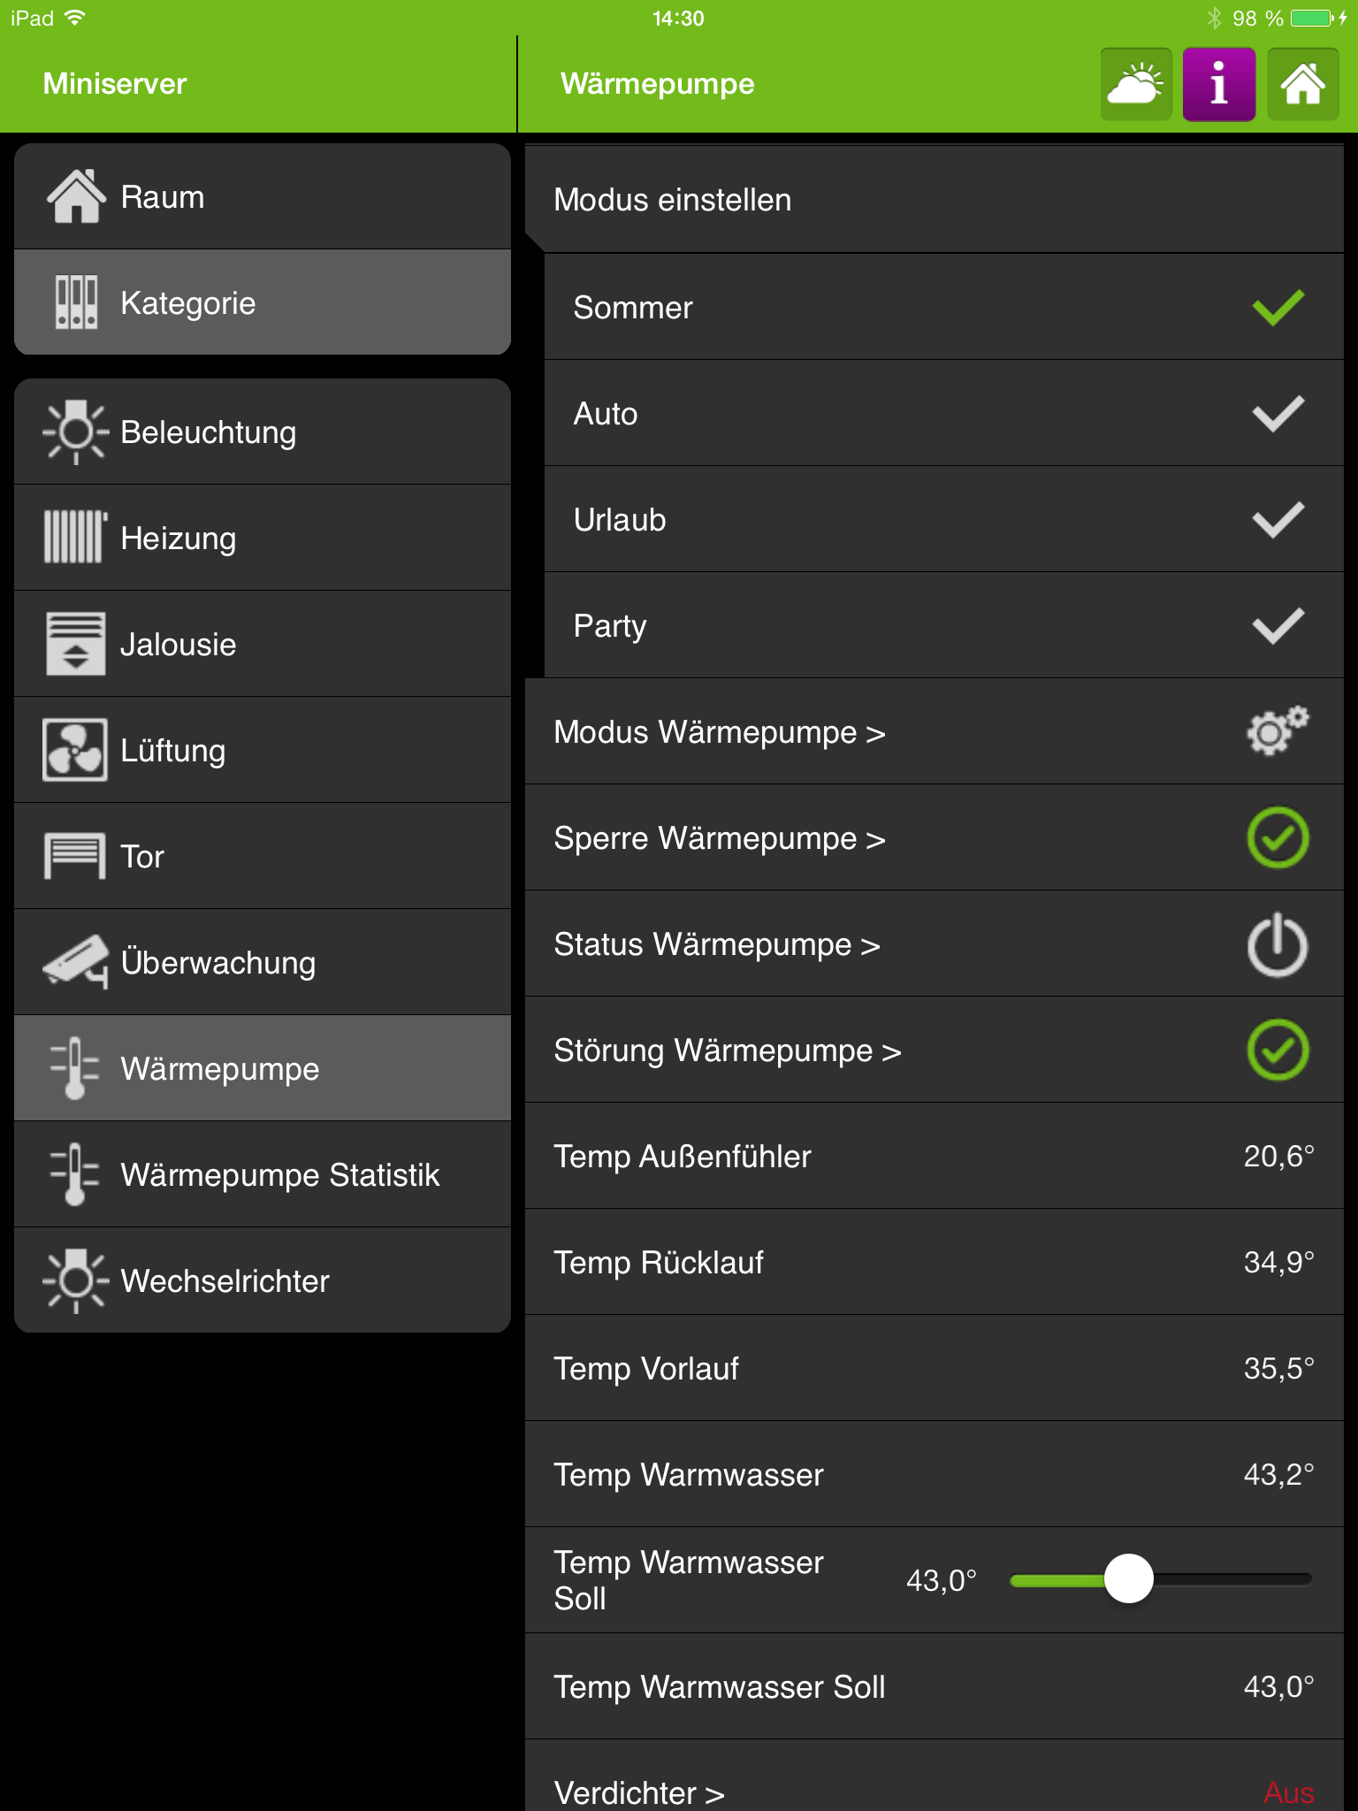Open the weather icon in header
Viewport: 1358px width, 1811px height.
(1136, 85)
